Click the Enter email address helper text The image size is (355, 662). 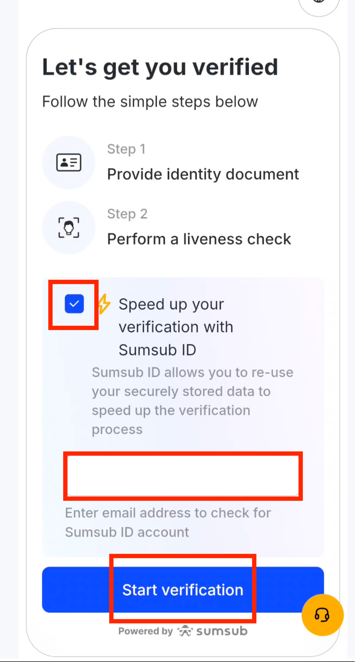tap(168, 522)
